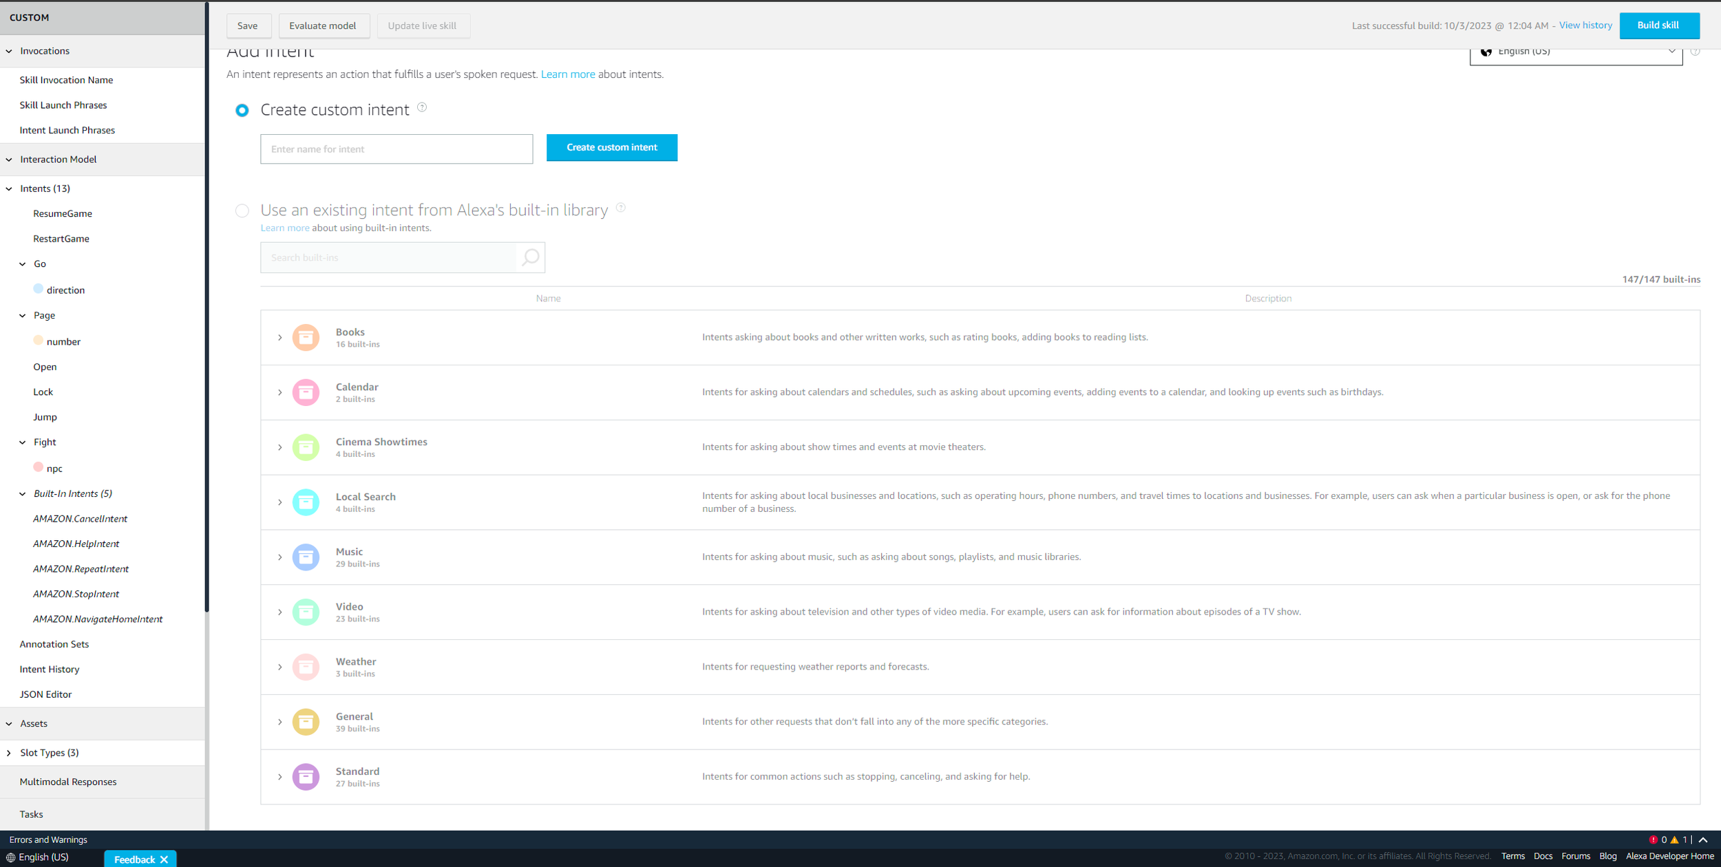
Task: Click the Build skill button
Action: (1658, 25)
